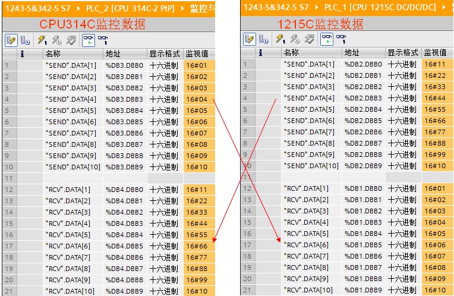Screen dimensions: 454x296
Task: Click 显示格式 column header in 1215C table
Action: click(x=403, y=53)
